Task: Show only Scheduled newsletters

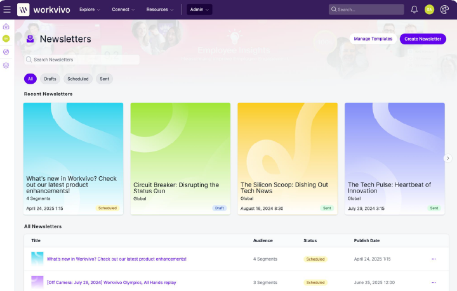Action: pyautogui.click(x=78, y=79)
